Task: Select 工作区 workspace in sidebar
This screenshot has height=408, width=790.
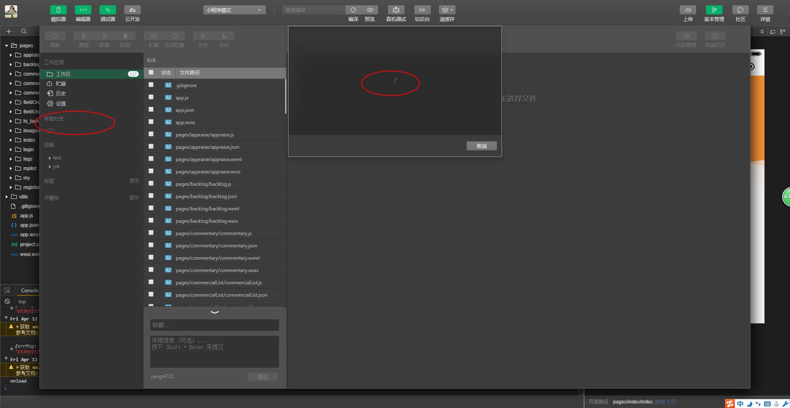Action: pyautogui.click(x=92, y=74)
